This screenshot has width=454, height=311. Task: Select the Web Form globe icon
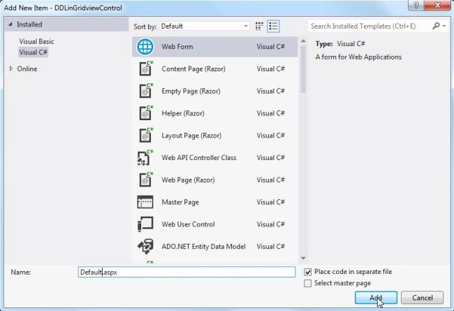pyautogui.click(x=145, y=47)
